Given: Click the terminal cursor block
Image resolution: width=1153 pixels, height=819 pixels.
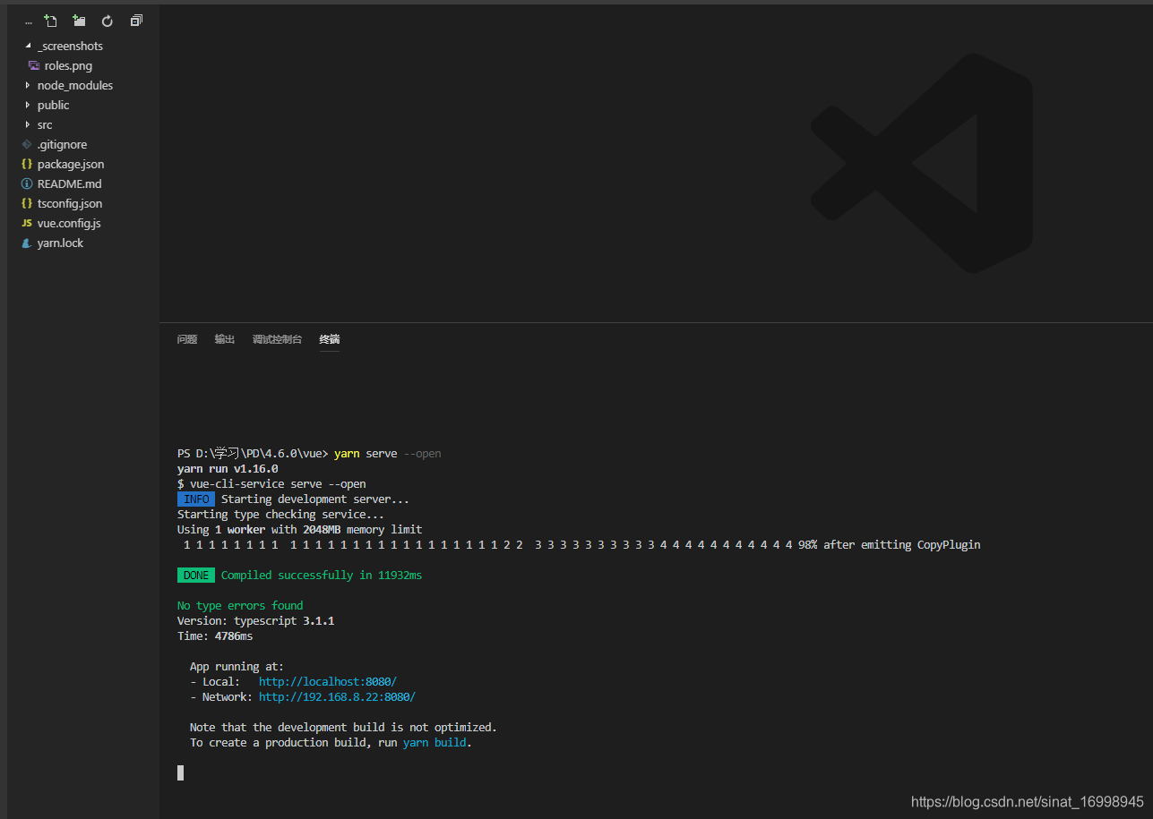Looking at the screenshot, I should (x=180, y=772).
